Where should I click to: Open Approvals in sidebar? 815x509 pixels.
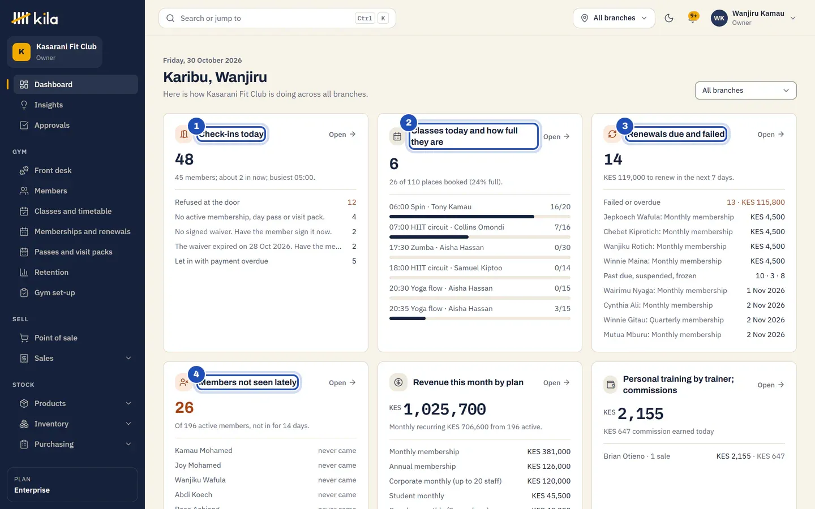click(x=75, y=125)
